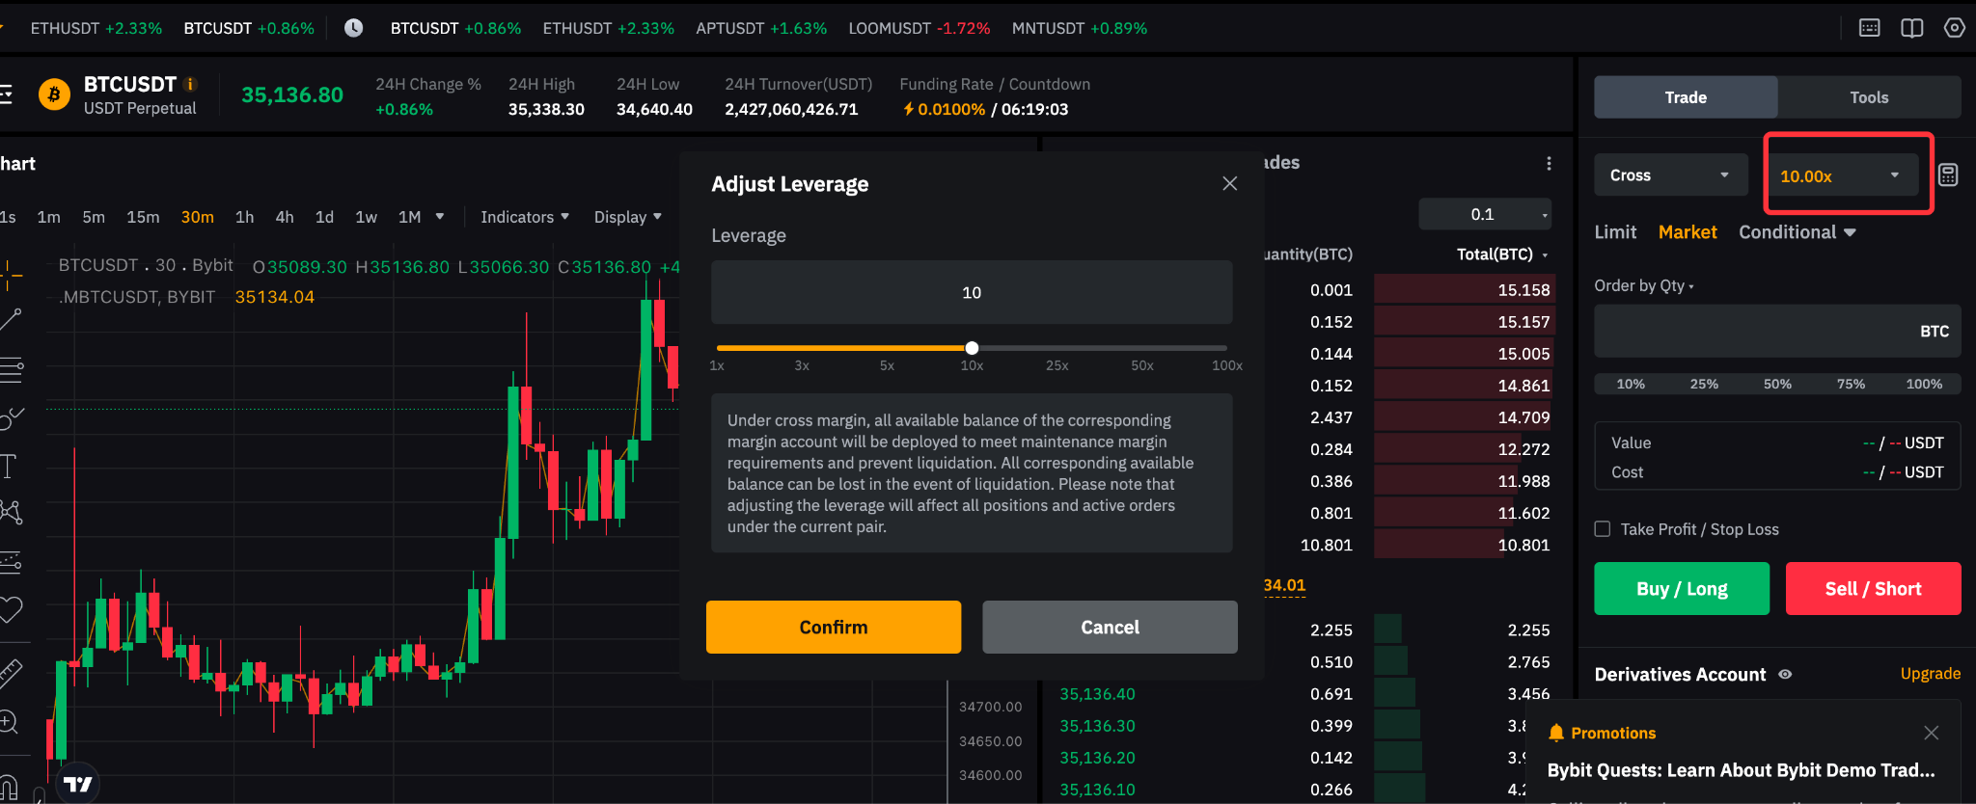Toggle the magnet snapping tool
Viewport: 1976px width, 804px height.
8,790
